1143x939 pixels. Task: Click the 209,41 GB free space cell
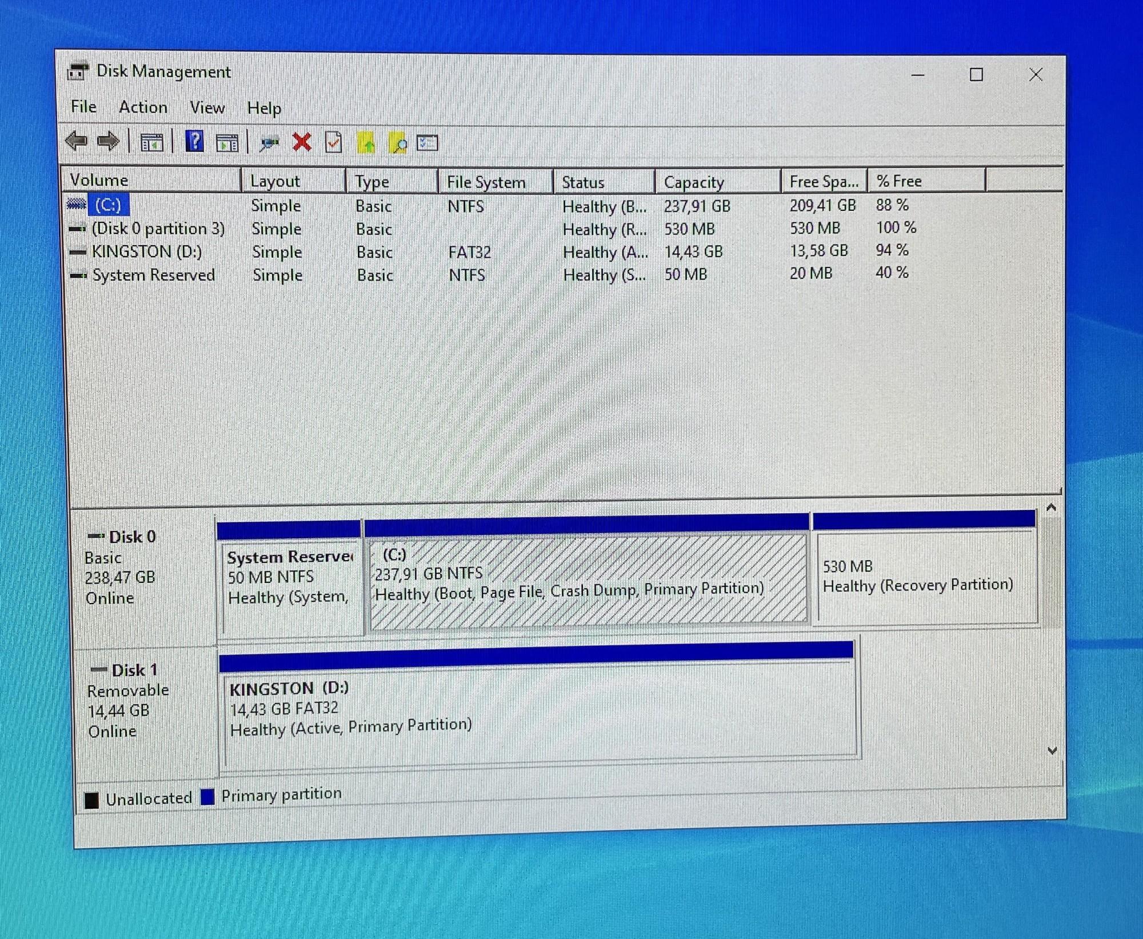[822, 205]
